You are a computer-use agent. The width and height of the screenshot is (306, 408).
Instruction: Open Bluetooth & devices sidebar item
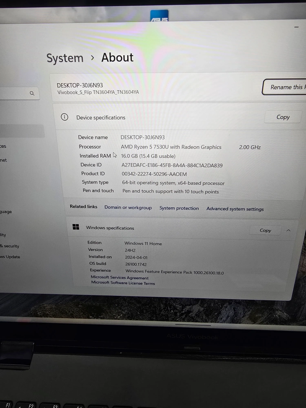click(3, 146)
